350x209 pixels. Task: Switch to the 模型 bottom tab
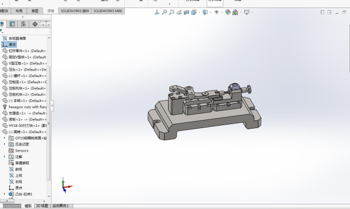point(28,206)
